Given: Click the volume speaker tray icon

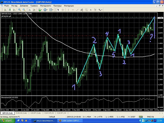Looking at the screenshot, I should click(152, 121).
